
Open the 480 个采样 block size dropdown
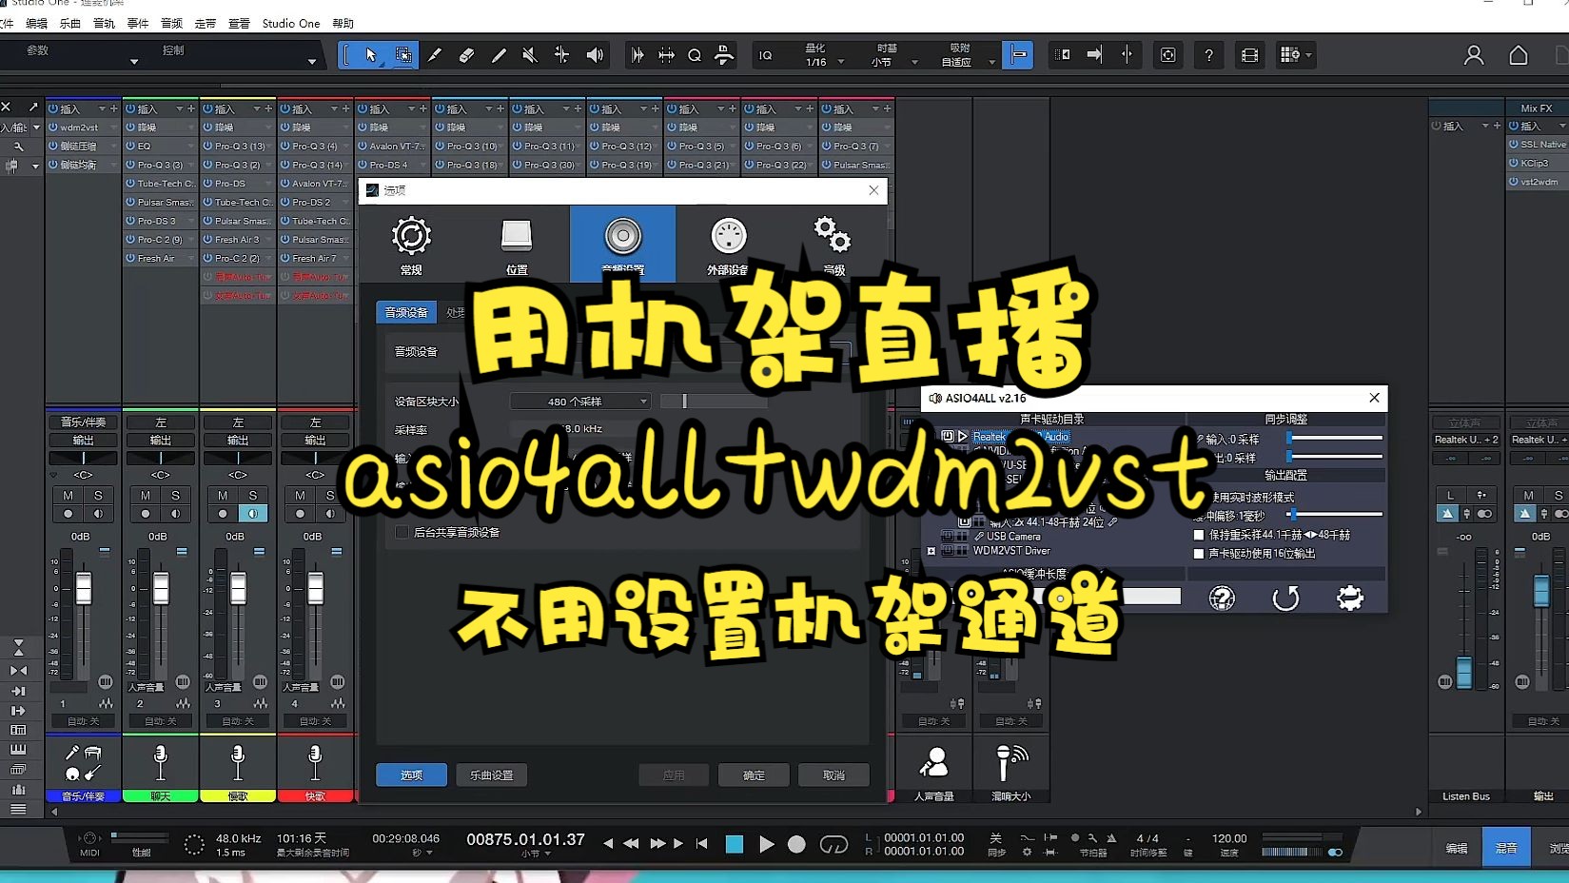pos(580,402)
